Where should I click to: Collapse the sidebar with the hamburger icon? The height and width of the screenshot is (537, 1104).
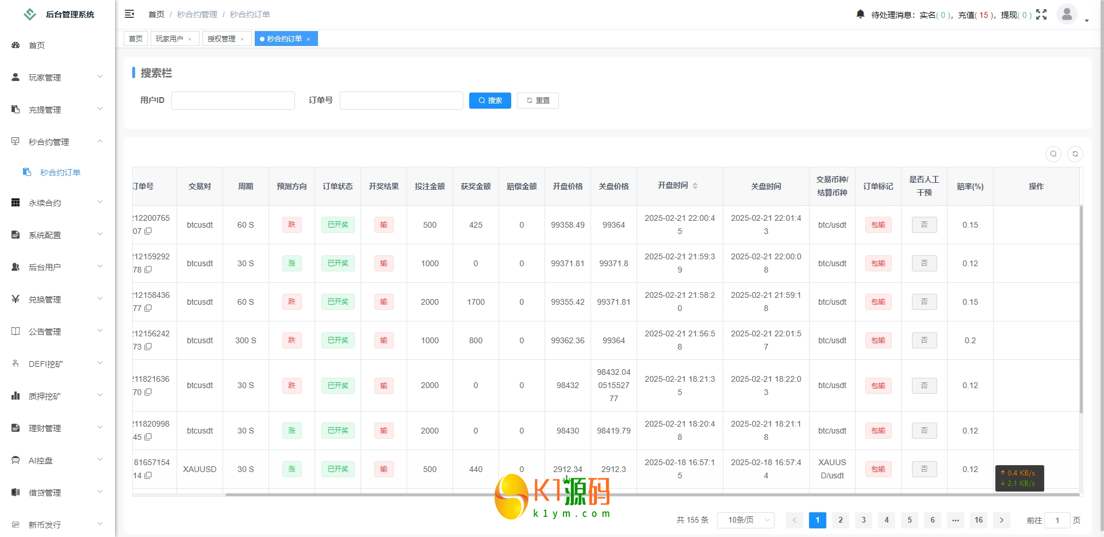coord(129,14)
